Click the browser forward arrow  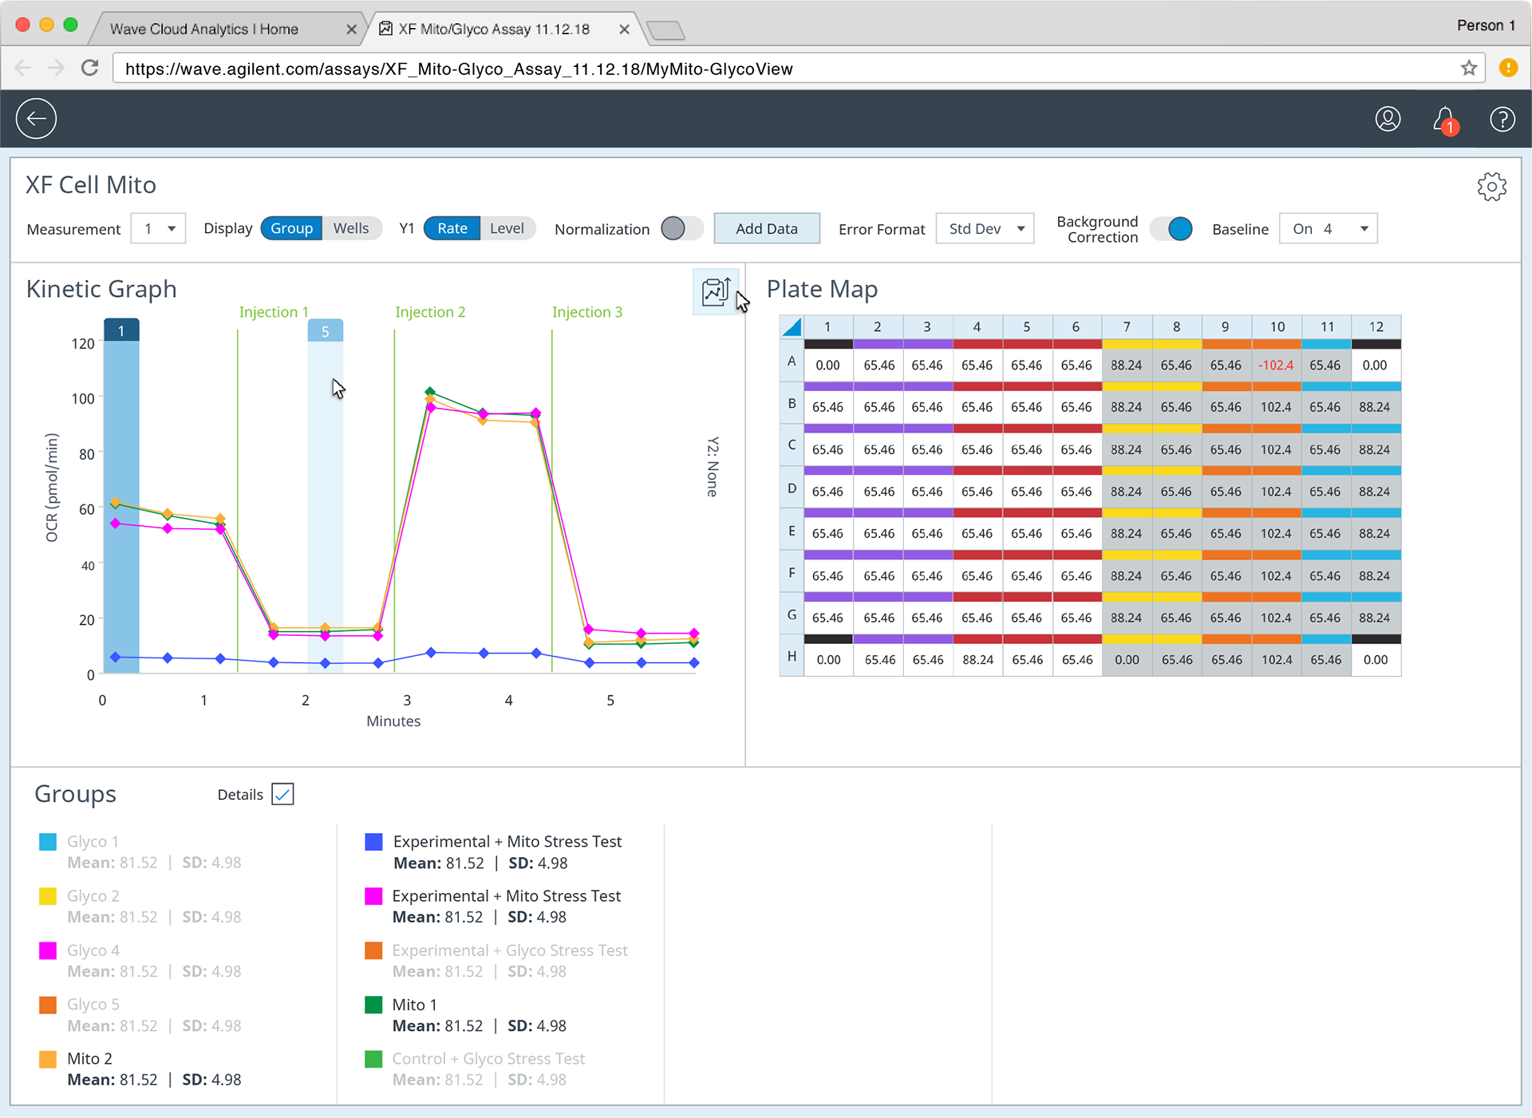pos(56,68)
